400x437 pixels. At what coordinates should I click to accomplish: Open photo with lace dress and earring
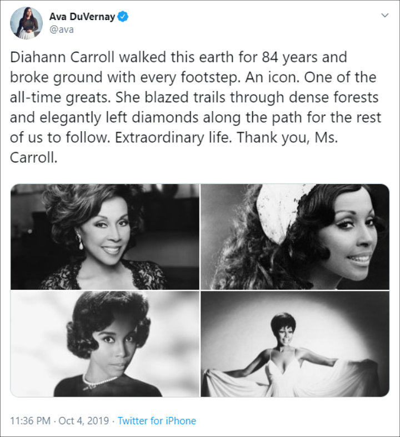(105, 237)
